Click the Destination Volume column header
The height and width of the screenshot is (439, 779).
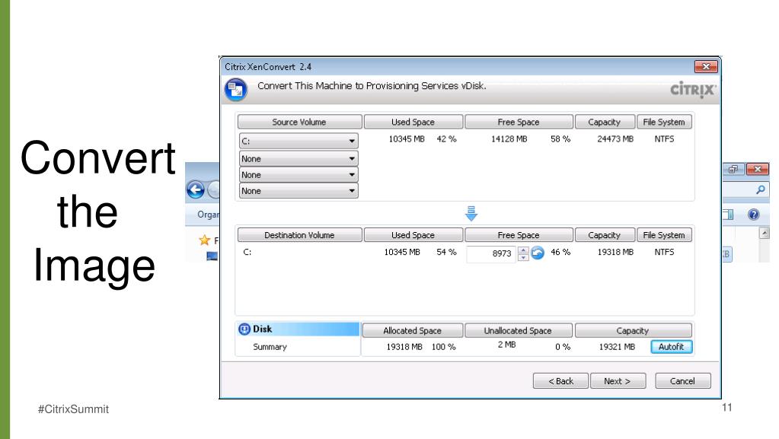(x=299, y=235)
